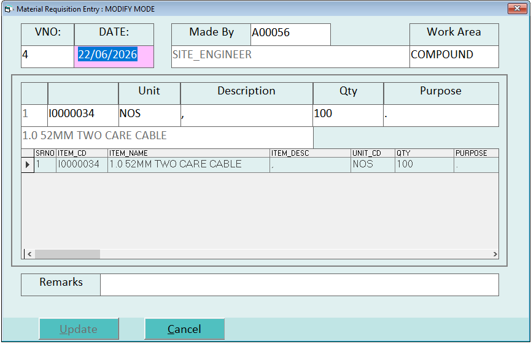Click the horizontal scrollbar thumb
This screenshot has height=344, width=531.
(x=68, y=254)
